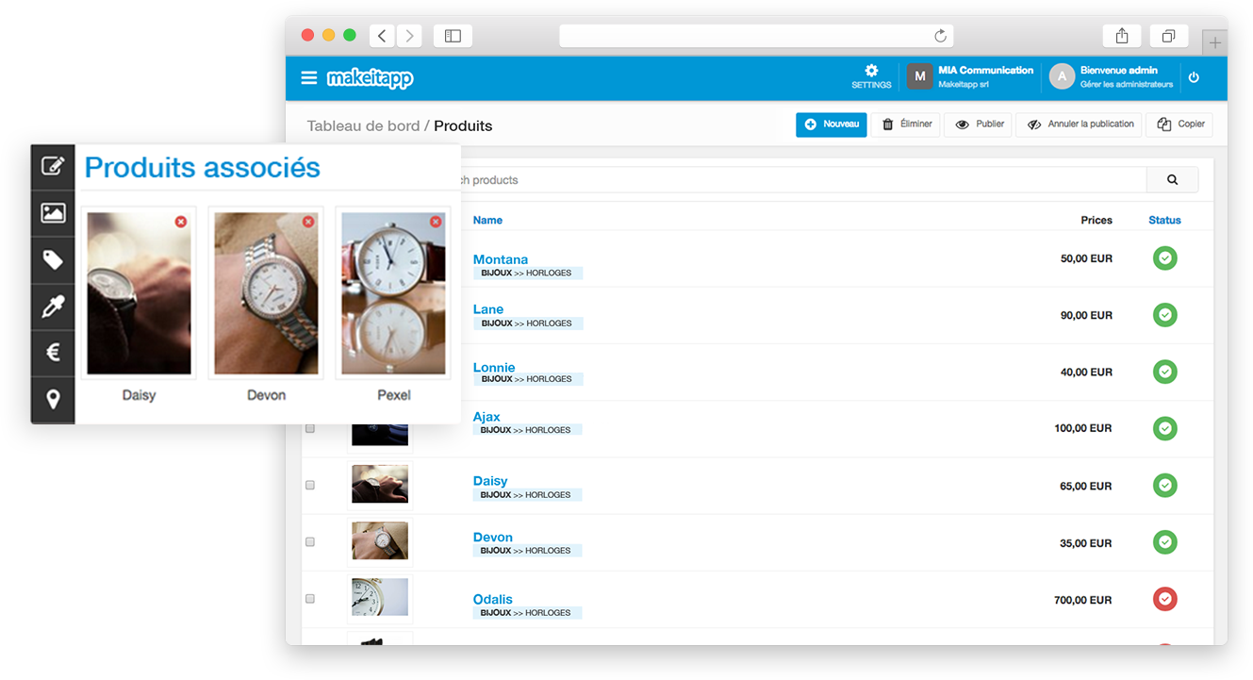This screenshot has height=680, width=1253.
Task: Open the hamburger menu beside makeitapp logo
Action: [x=308, y=78]
